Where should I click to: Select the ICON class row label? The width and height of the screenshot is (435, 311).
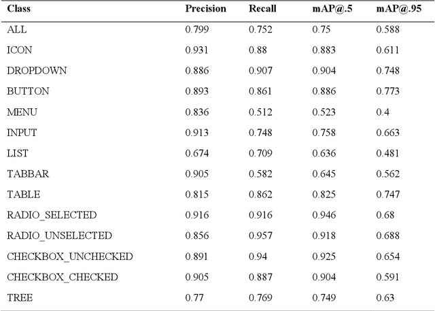click(x=19, y=50)
